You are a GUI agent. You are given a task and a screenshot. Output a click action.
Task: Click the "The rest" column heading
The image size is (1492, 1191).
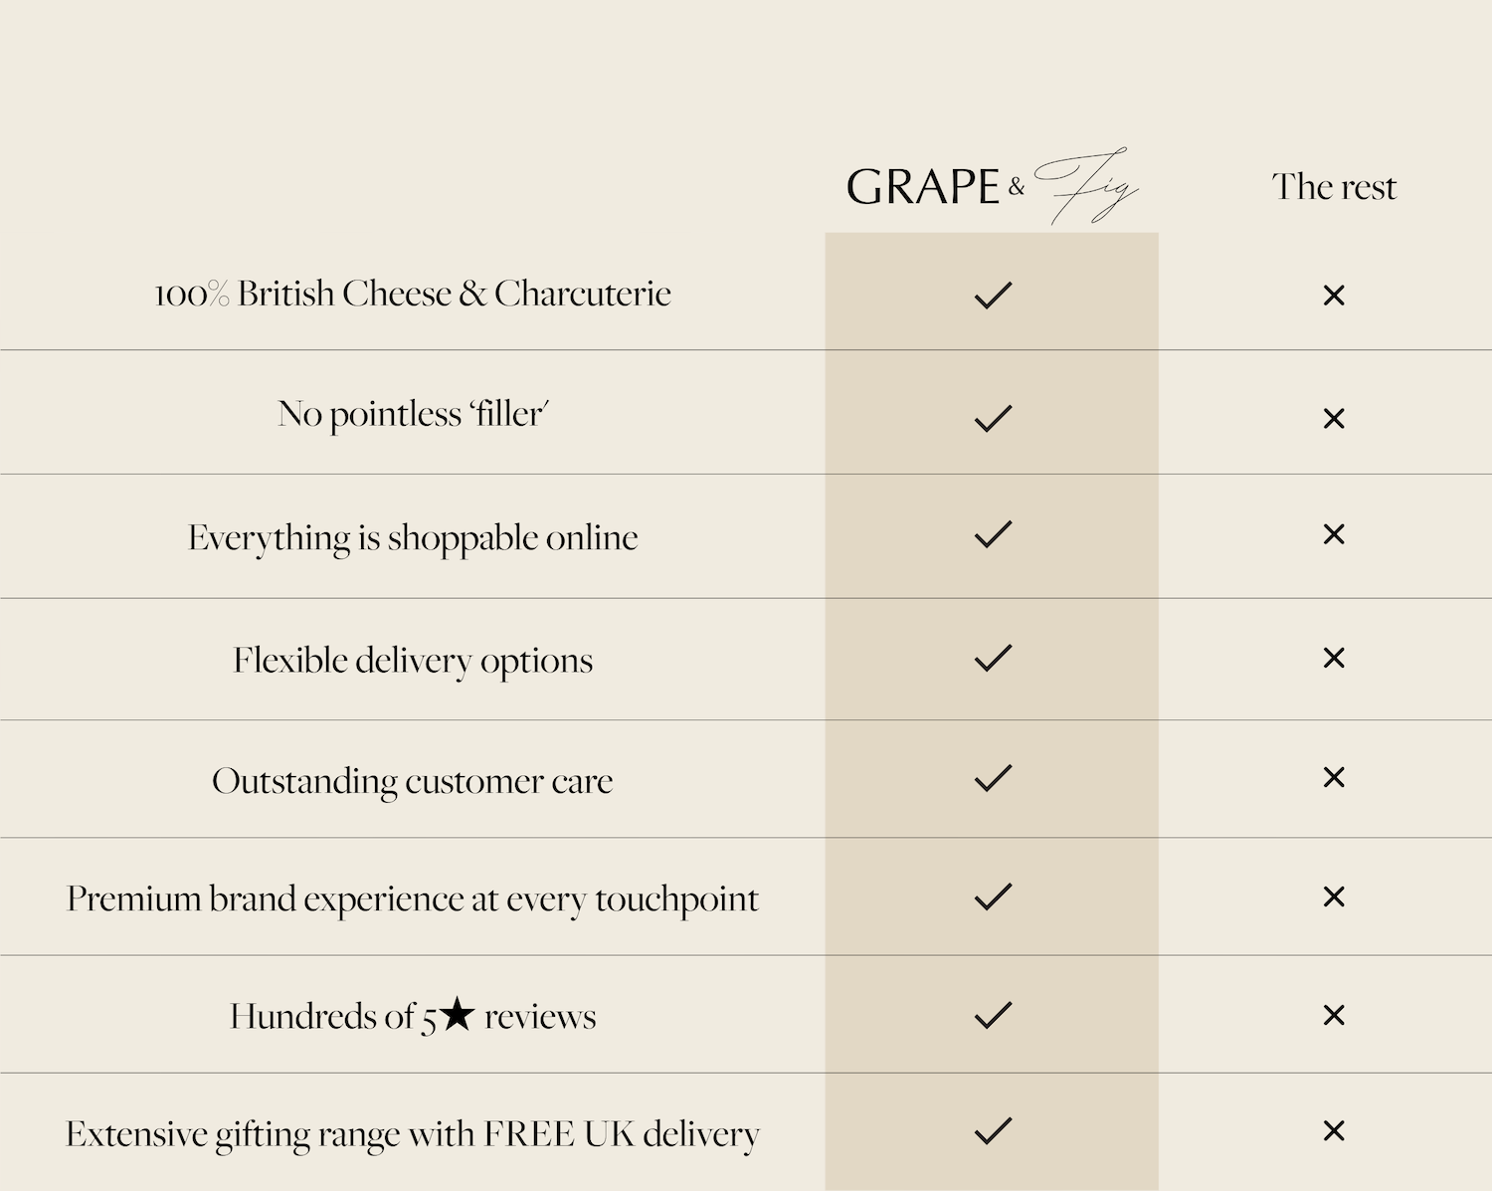1334,187
